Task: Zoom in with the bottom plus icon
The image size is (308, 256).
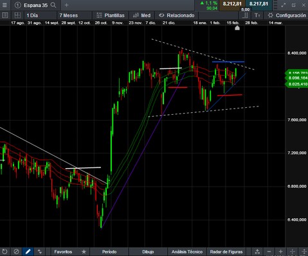Action: (281, 252)
